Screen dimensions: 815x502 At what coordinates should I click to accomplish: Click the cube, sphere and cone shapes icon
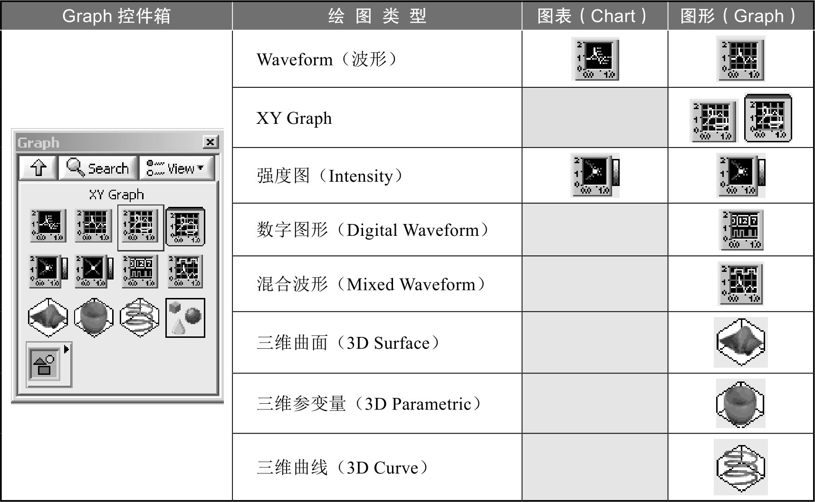click(185, 318)
